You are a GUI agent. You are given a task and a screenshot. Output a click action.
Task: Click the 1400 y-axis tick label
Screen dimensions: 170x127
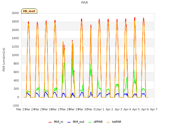[15, 38]
